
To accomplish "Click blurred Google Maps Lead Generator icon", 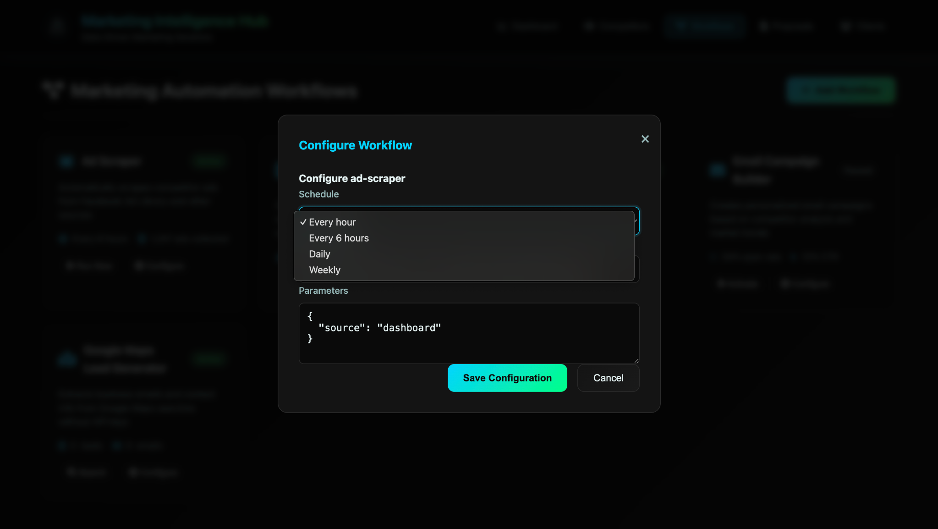I will click(x=67, y=359).
